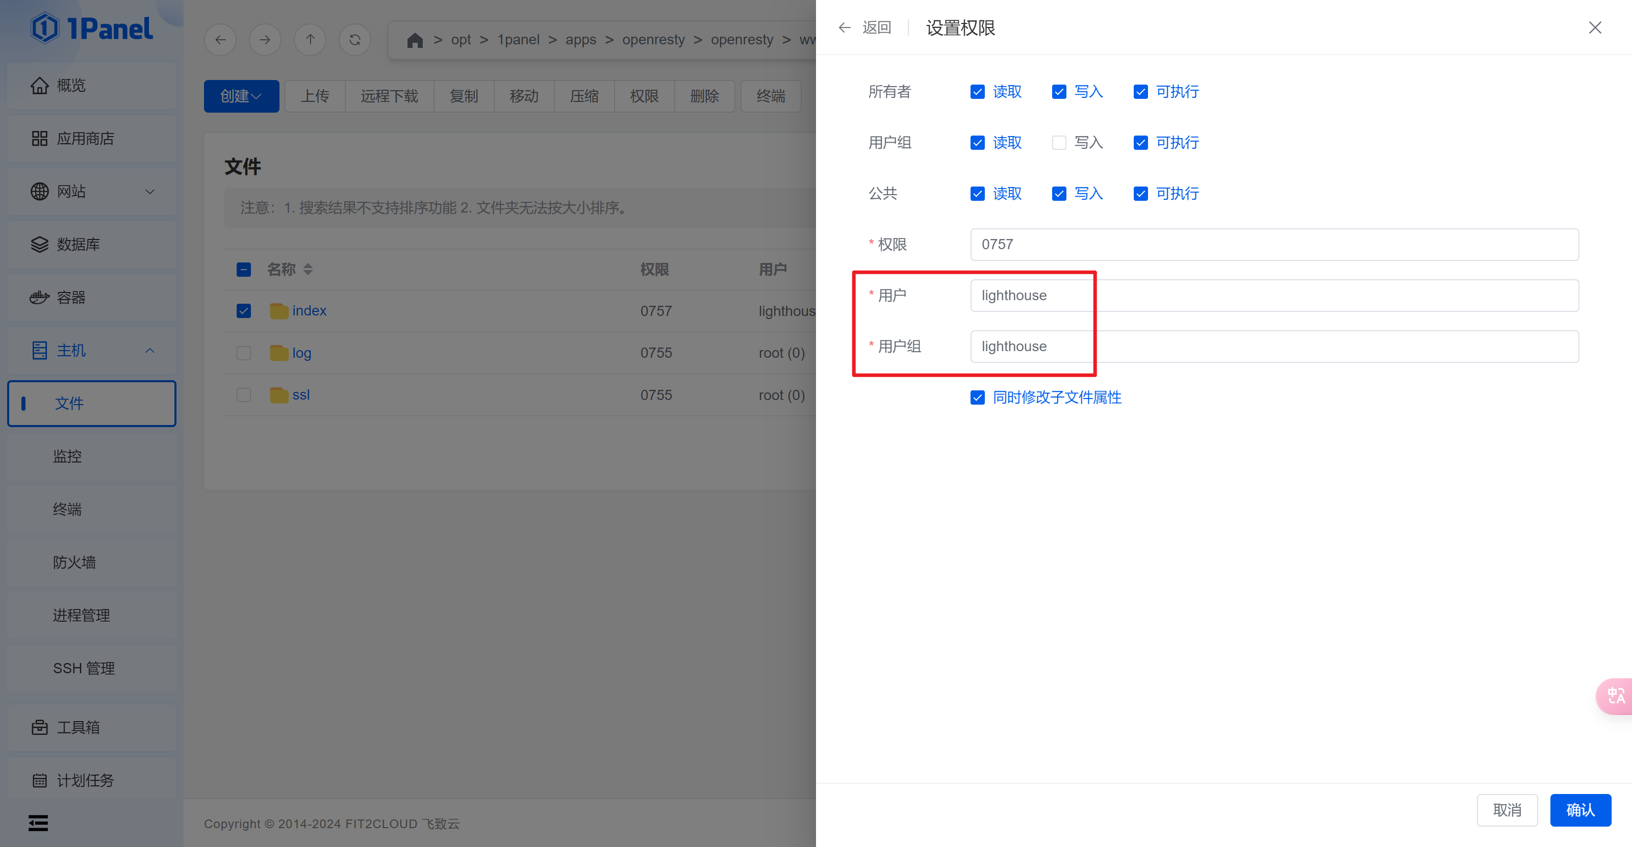Click the 复制 copy button

[464, 96]
